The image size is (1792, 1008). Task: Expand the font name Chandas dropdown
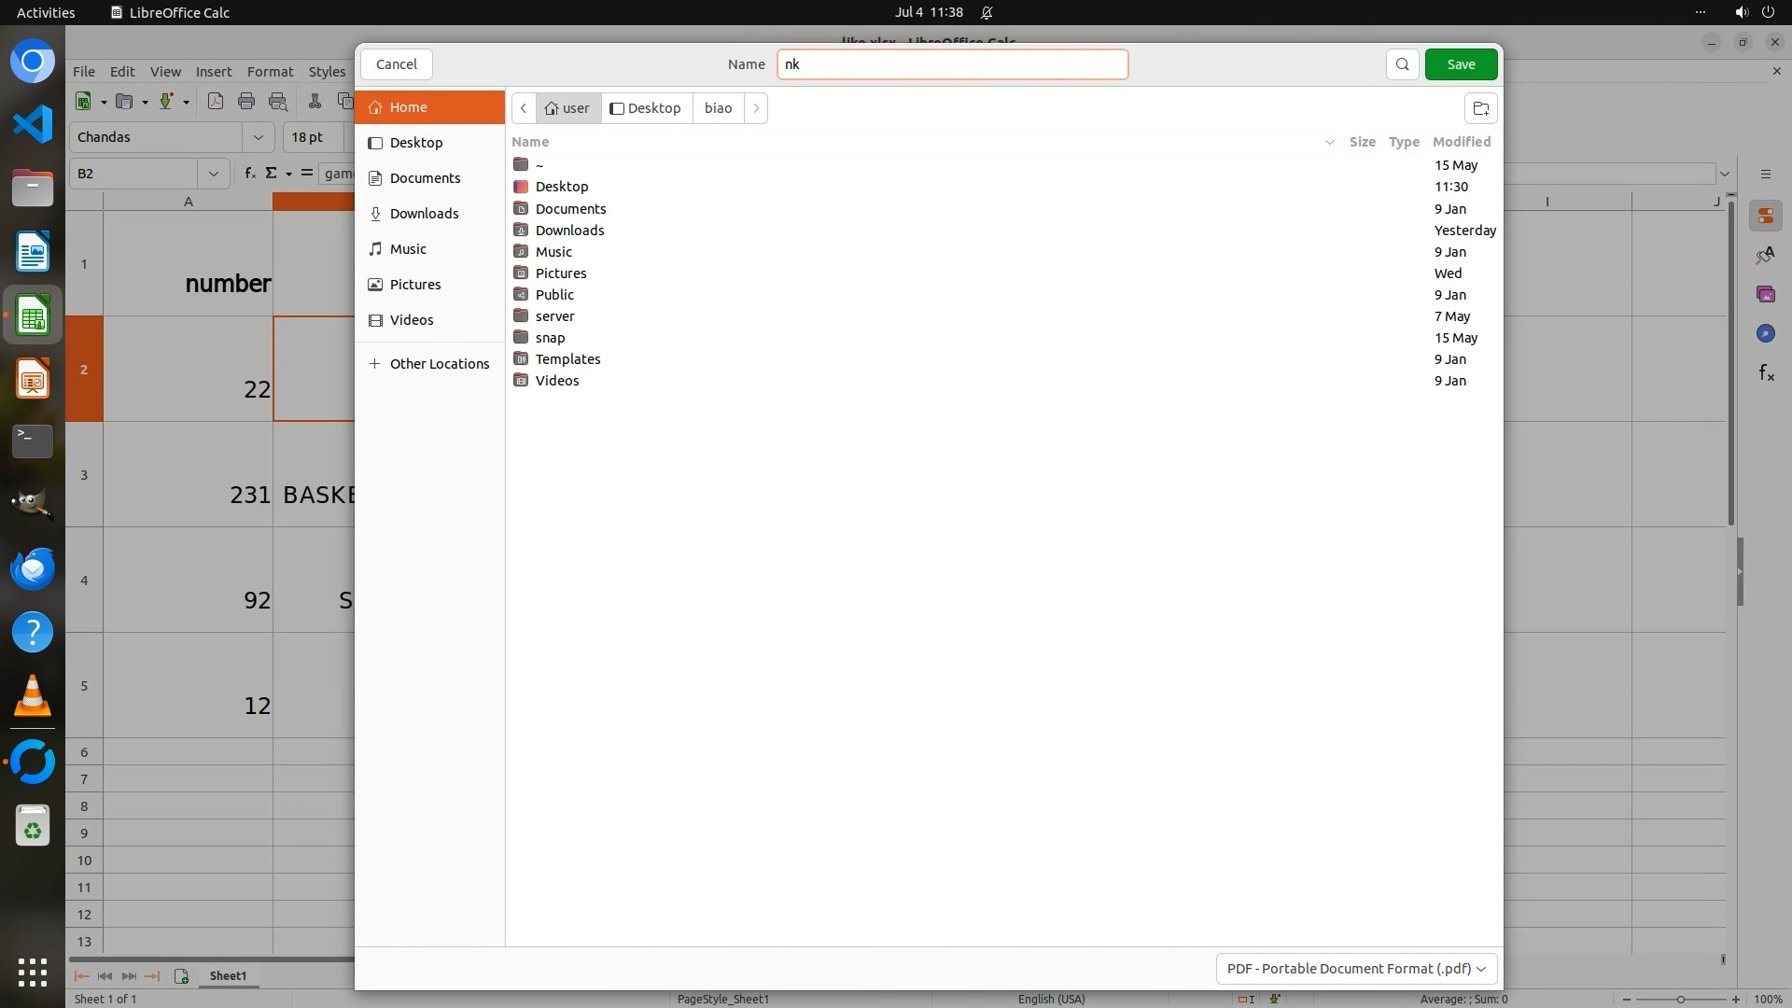259,137
